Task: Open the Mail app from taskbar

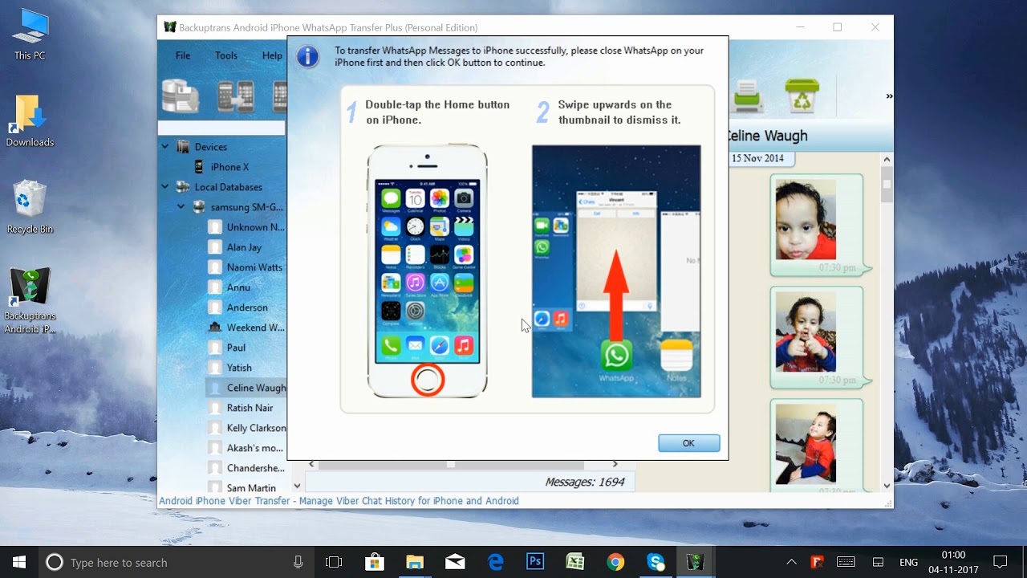Action: click(x=455, y=563)
